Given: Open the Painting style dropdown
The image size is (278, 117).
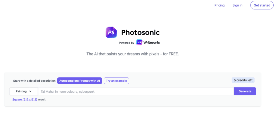Looking at the screenshot, I should [24, 91].
